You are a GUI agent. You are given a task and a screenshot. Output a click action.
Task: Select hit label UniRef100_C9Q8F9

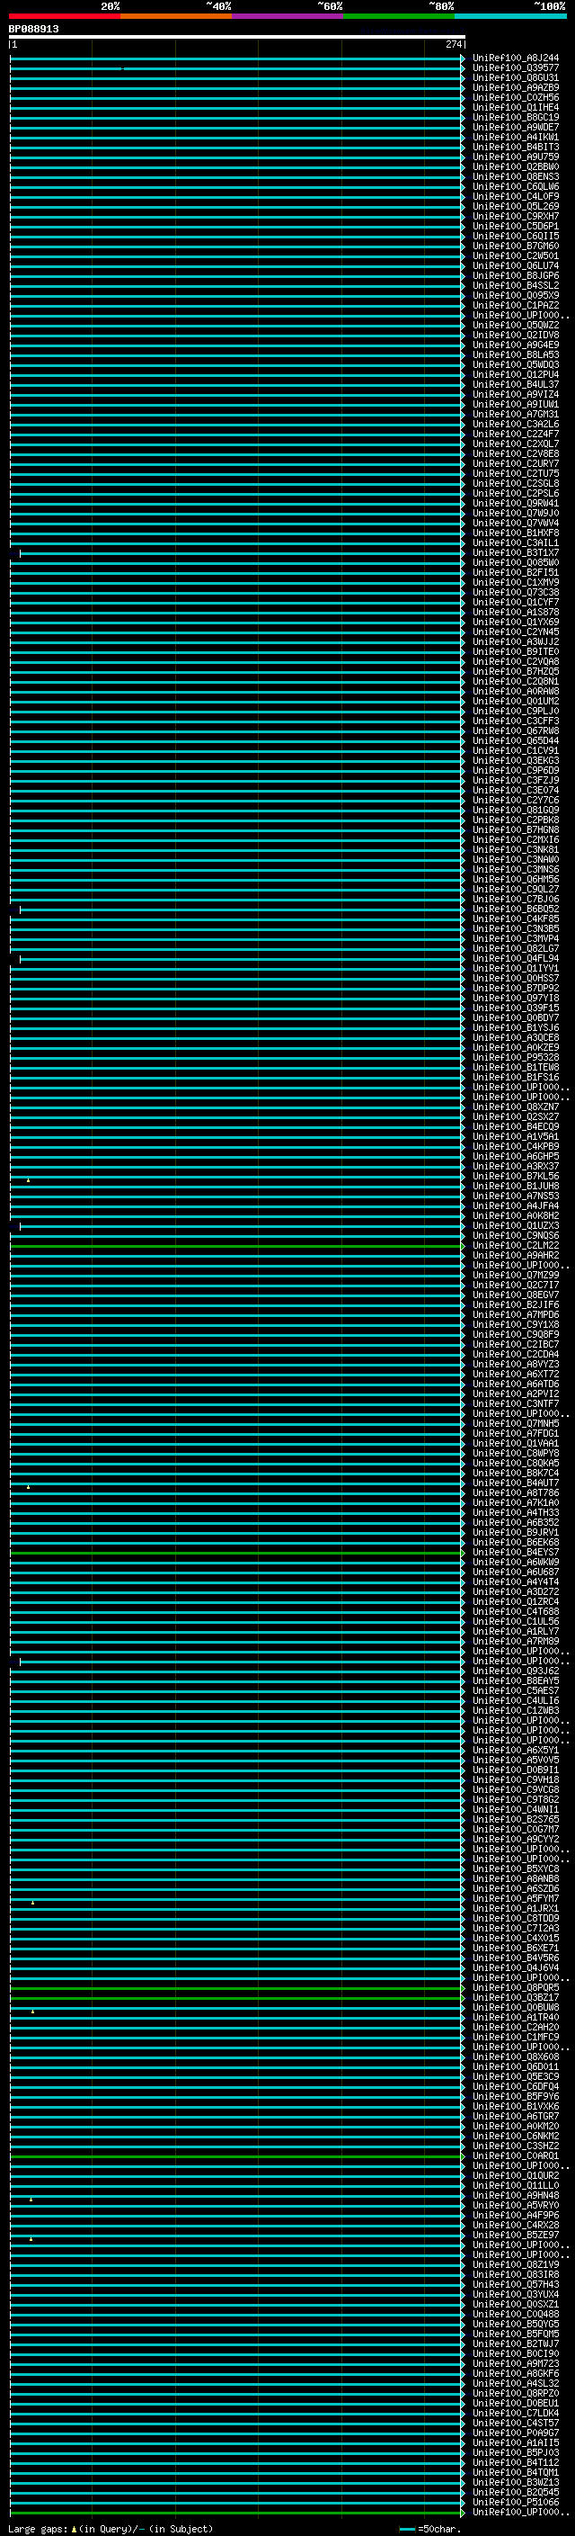pos(516,1335)
